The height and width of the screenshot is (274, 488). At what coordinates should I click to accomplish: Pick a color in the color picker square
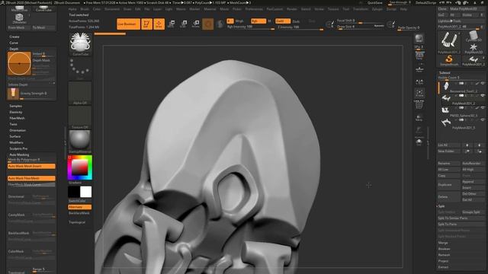[x=80, y=167]
